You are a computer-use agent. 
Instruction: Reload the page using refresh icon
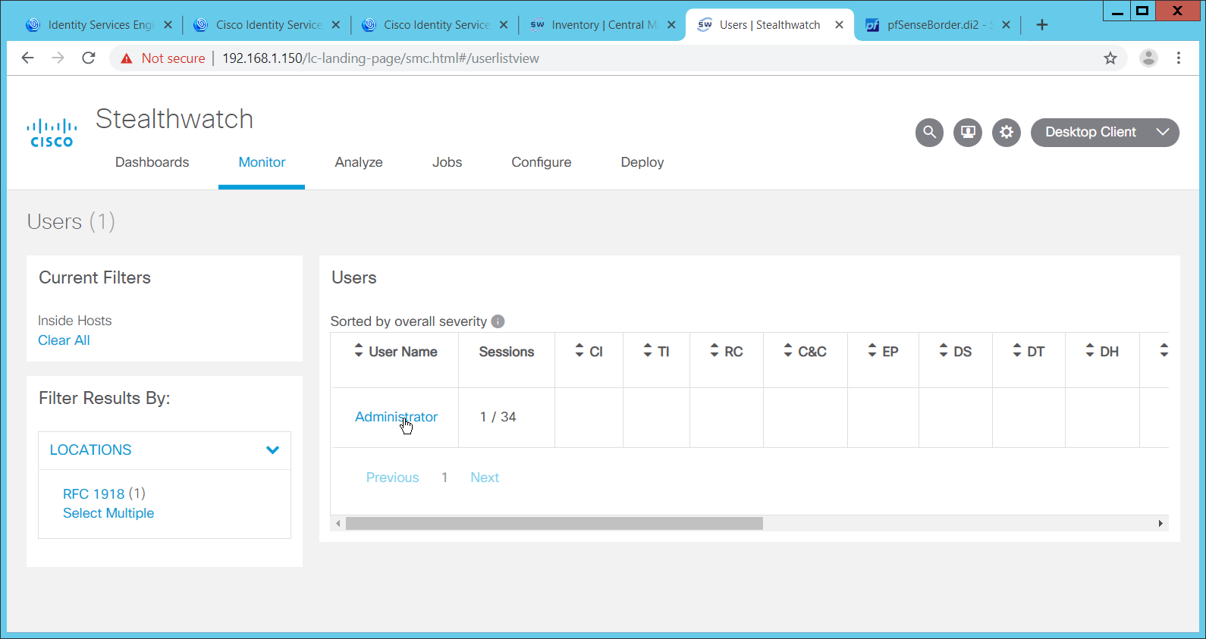point(89,58)
